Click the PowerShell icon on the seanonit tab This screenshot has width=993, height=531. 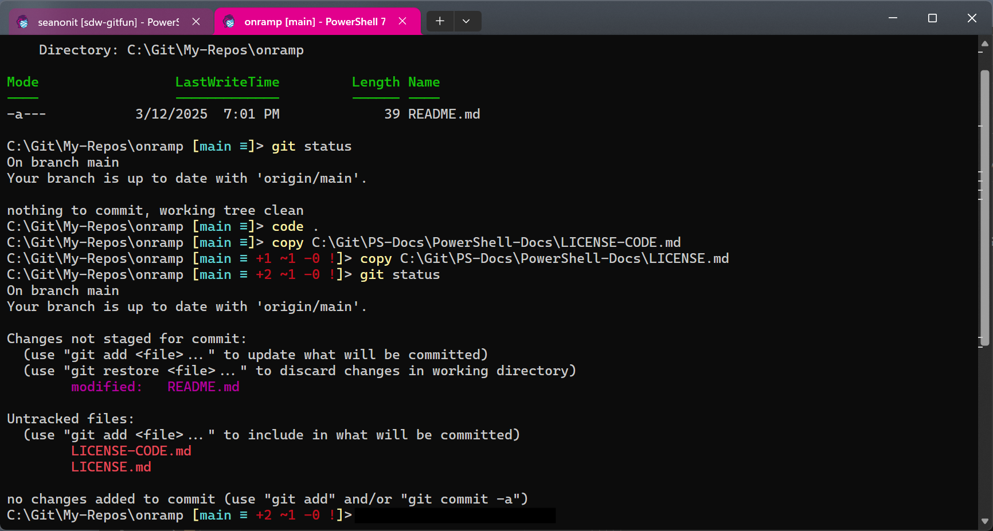point(23,21)
